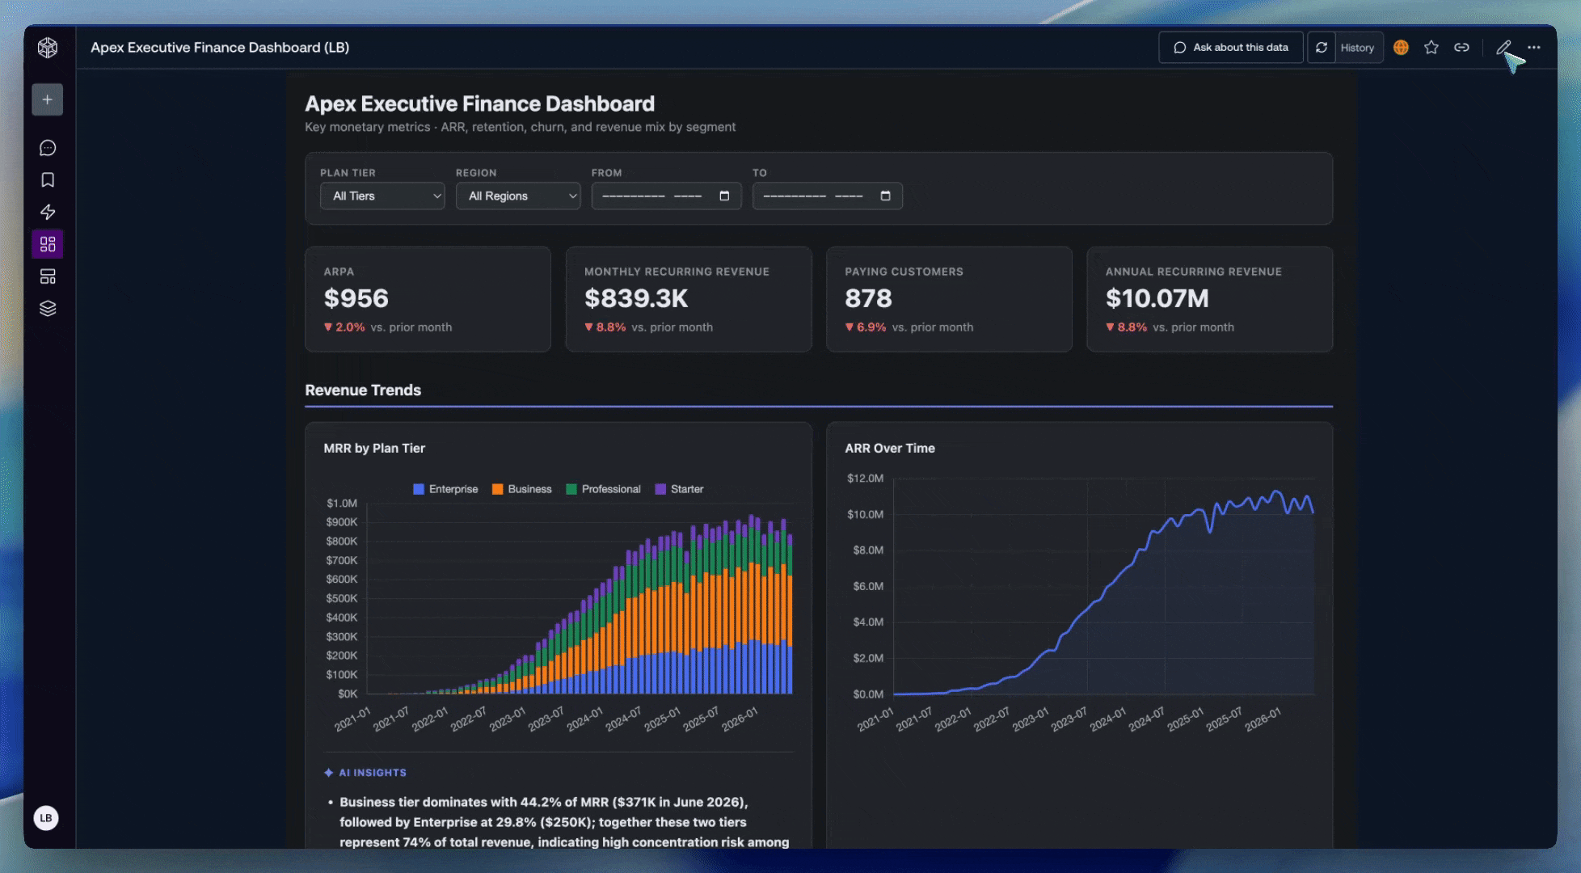The image size is (1581, 873).
Task: Open the To date calendar picker icon
Action: click(885, 196)
